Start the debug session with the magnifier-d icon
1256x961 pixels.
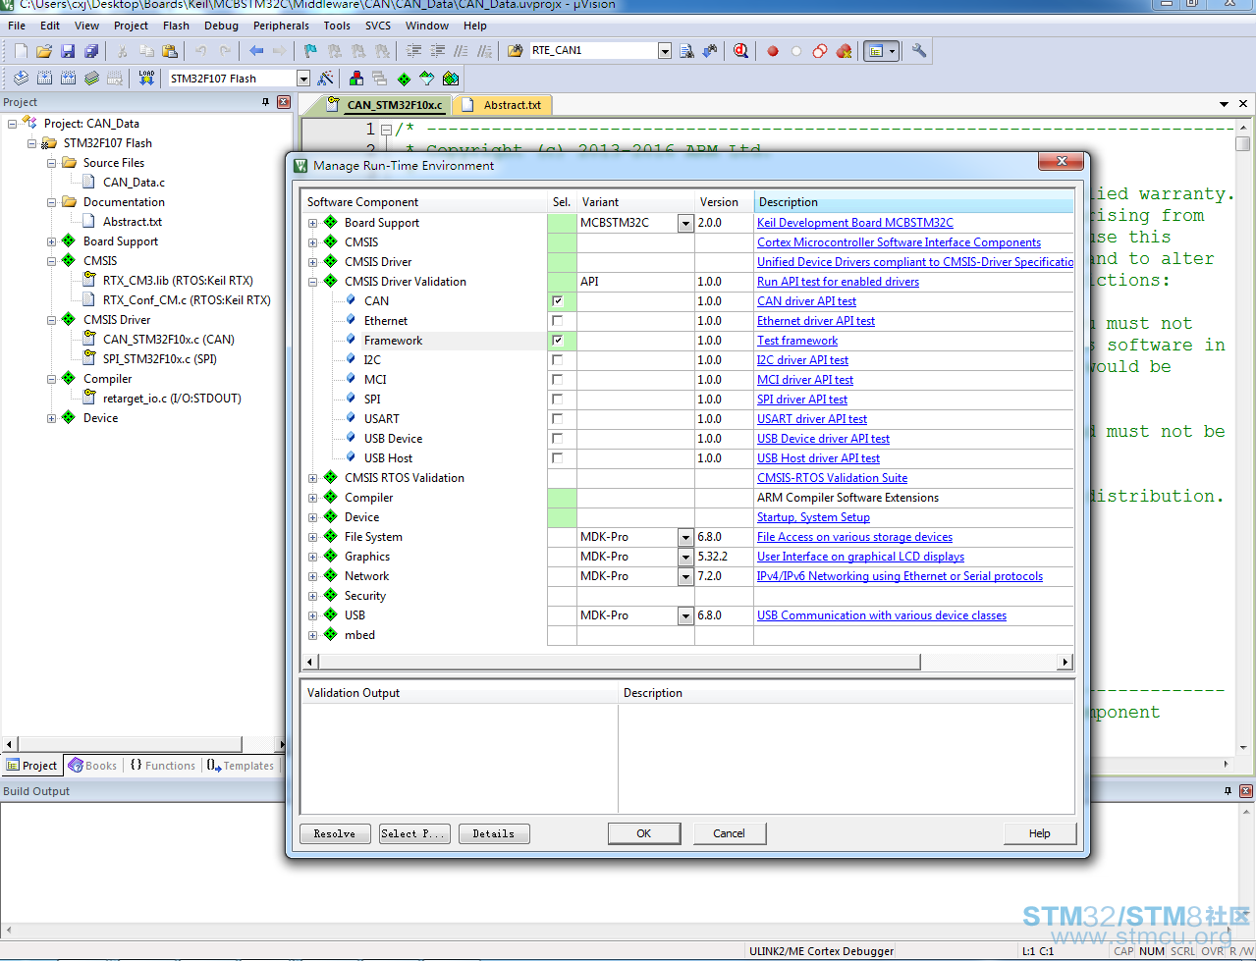click(x=740, y=51)
